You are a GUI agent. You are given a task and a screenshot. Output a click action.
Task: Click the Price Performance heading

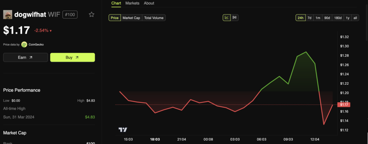pyautogui.click(x=22, y=90)
